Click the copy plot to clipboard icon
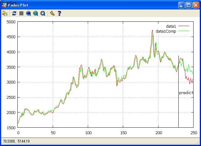This screenshot has height=146, width=201. point(5,13)
